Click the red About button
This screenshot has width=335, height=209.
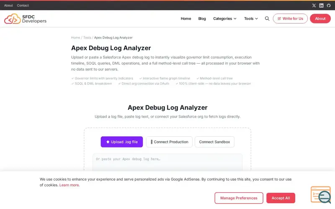point(320,18)
